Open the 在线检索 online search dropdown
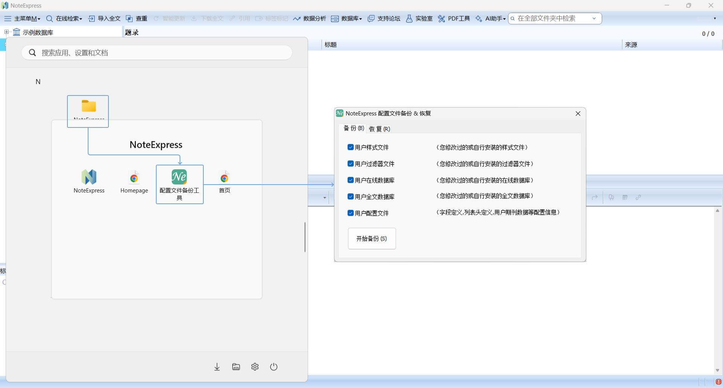The width and height of the screenshot is (723, 388). (x=64, y=18)
